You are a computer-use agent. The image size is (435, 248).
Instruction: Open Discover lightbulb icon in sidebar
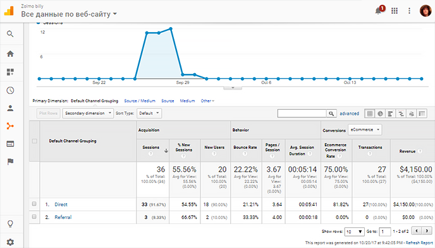[10, 223]
